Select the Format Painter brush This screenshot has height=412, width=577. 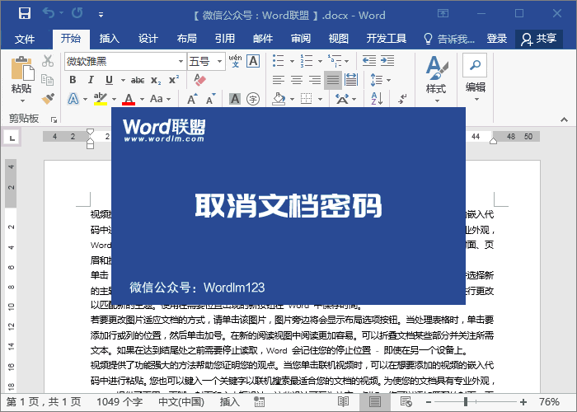point(48,98)
